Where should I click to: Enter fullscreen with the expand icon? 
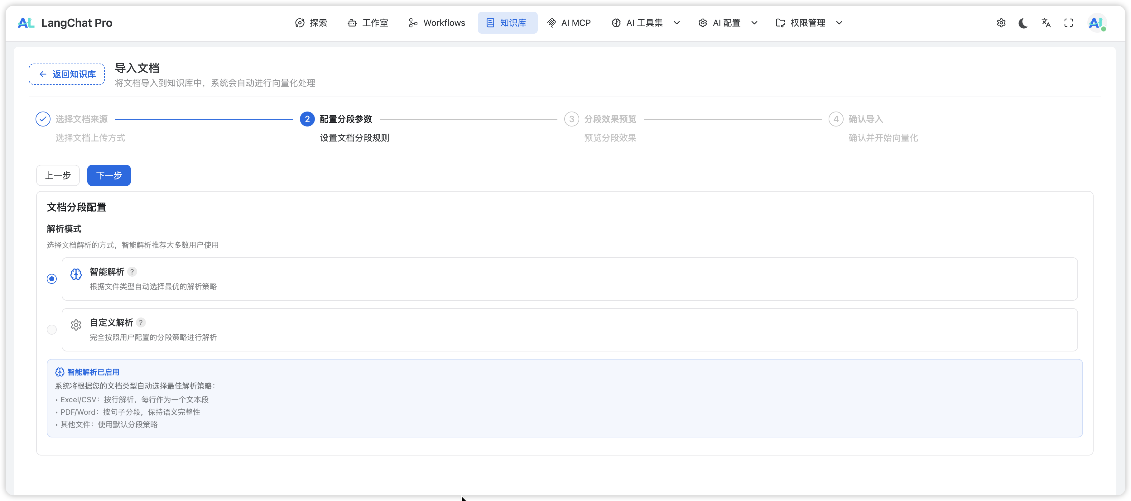[1069, 23]
